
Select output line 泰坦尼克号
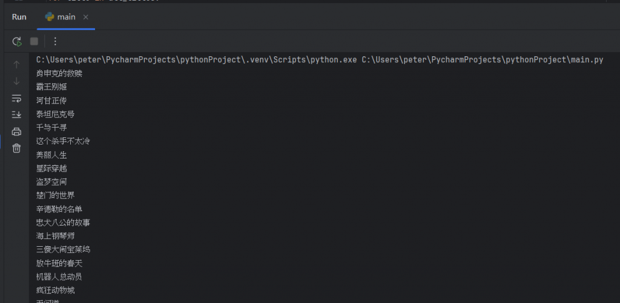pyautogui.click(x=55, y=114)
